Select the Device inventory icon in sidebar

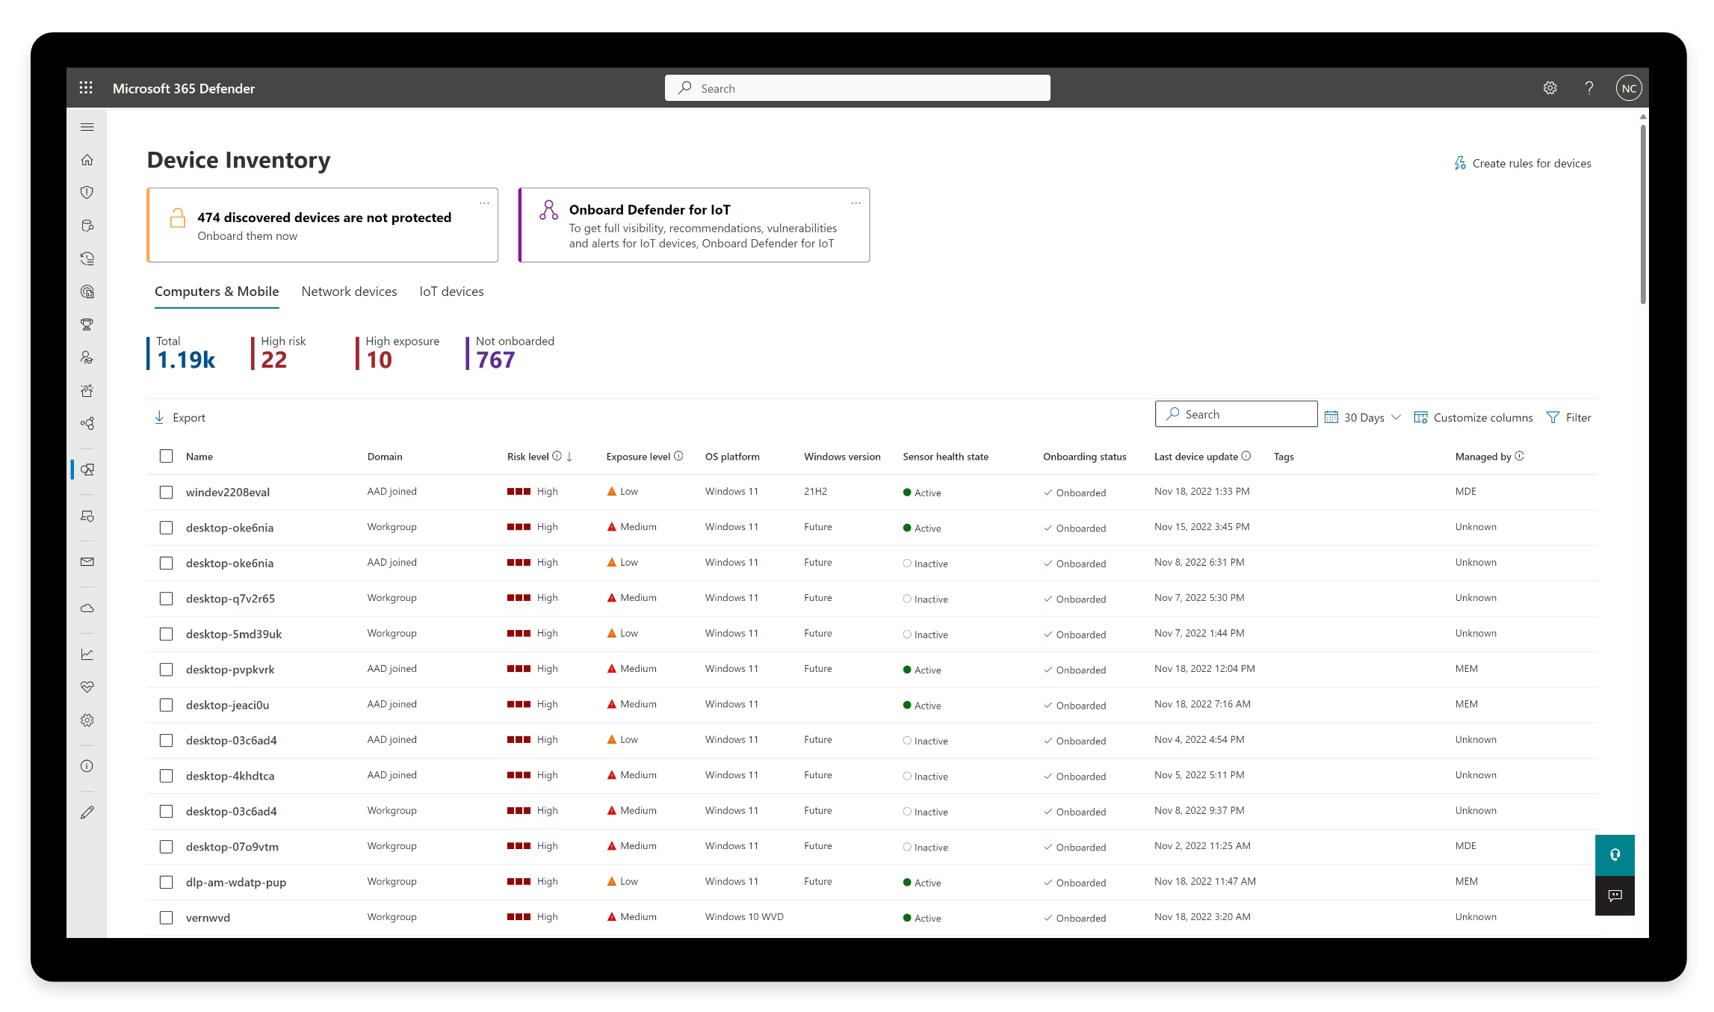(87, 470)
